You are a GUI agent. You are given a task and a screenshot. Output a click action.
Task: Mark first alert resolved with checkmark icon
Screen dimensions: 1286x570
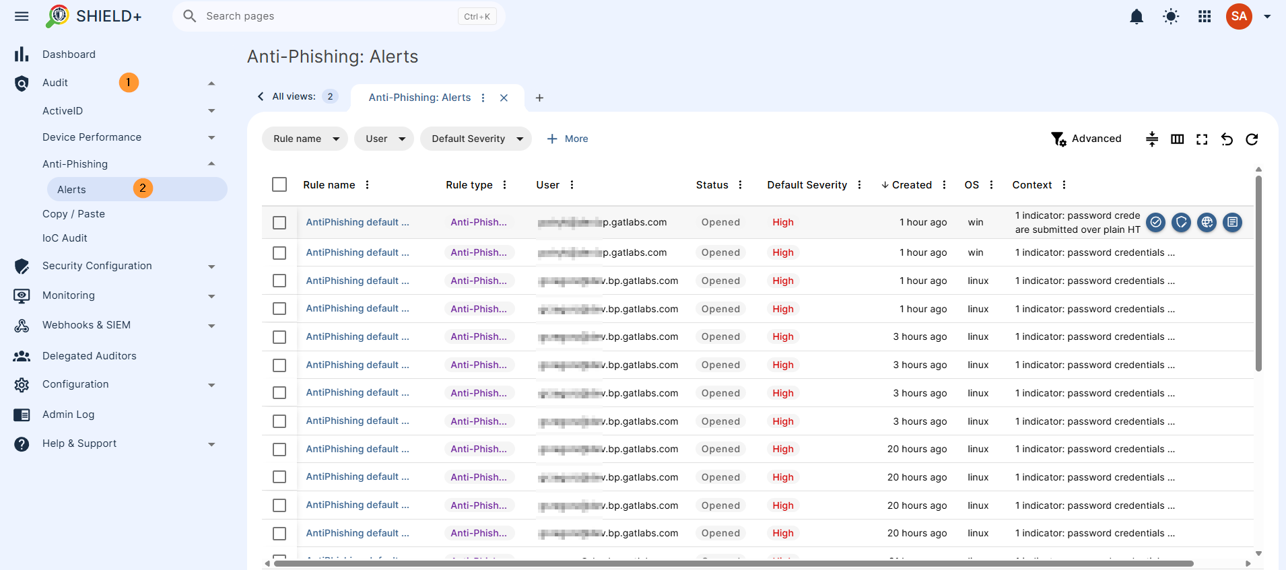coord(1155,222)
